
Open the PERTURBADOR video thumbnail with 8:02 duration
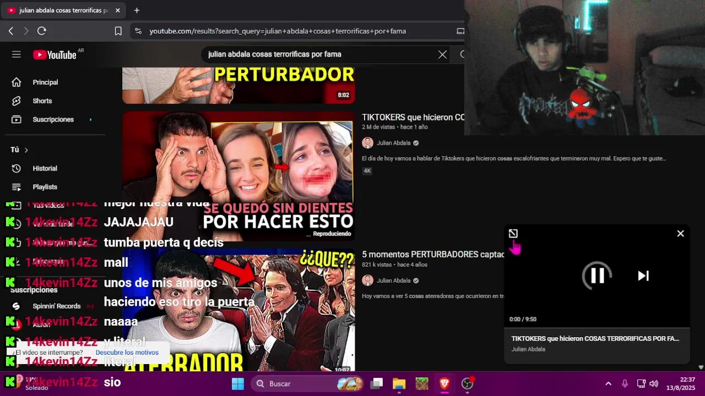pyautogui.click(x=238, y=85)
